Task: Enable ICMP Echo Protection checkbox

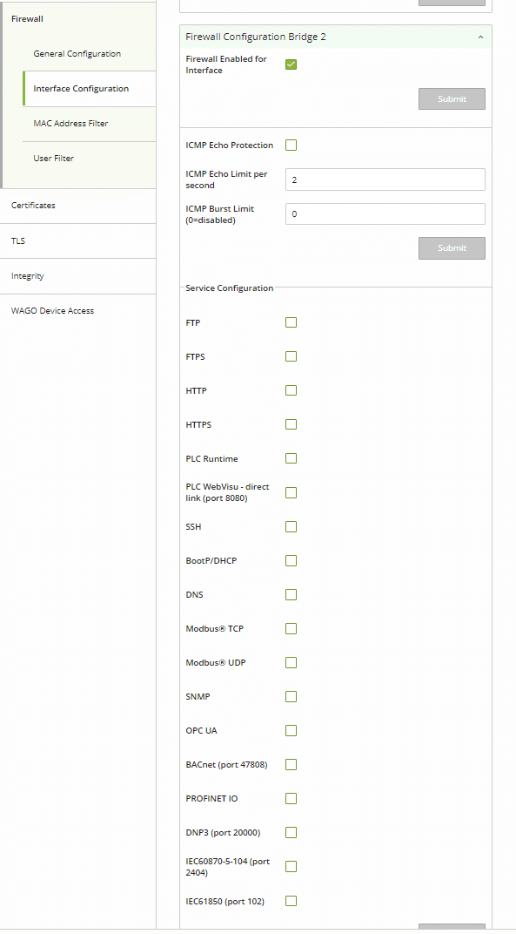Action: pos(291,145)
